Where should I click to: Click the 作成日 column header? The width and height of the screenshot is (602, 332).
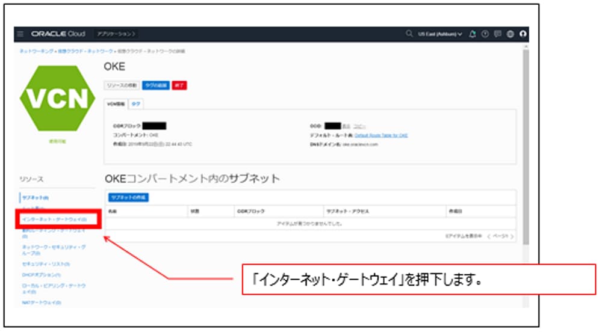(x=455, y=211)
